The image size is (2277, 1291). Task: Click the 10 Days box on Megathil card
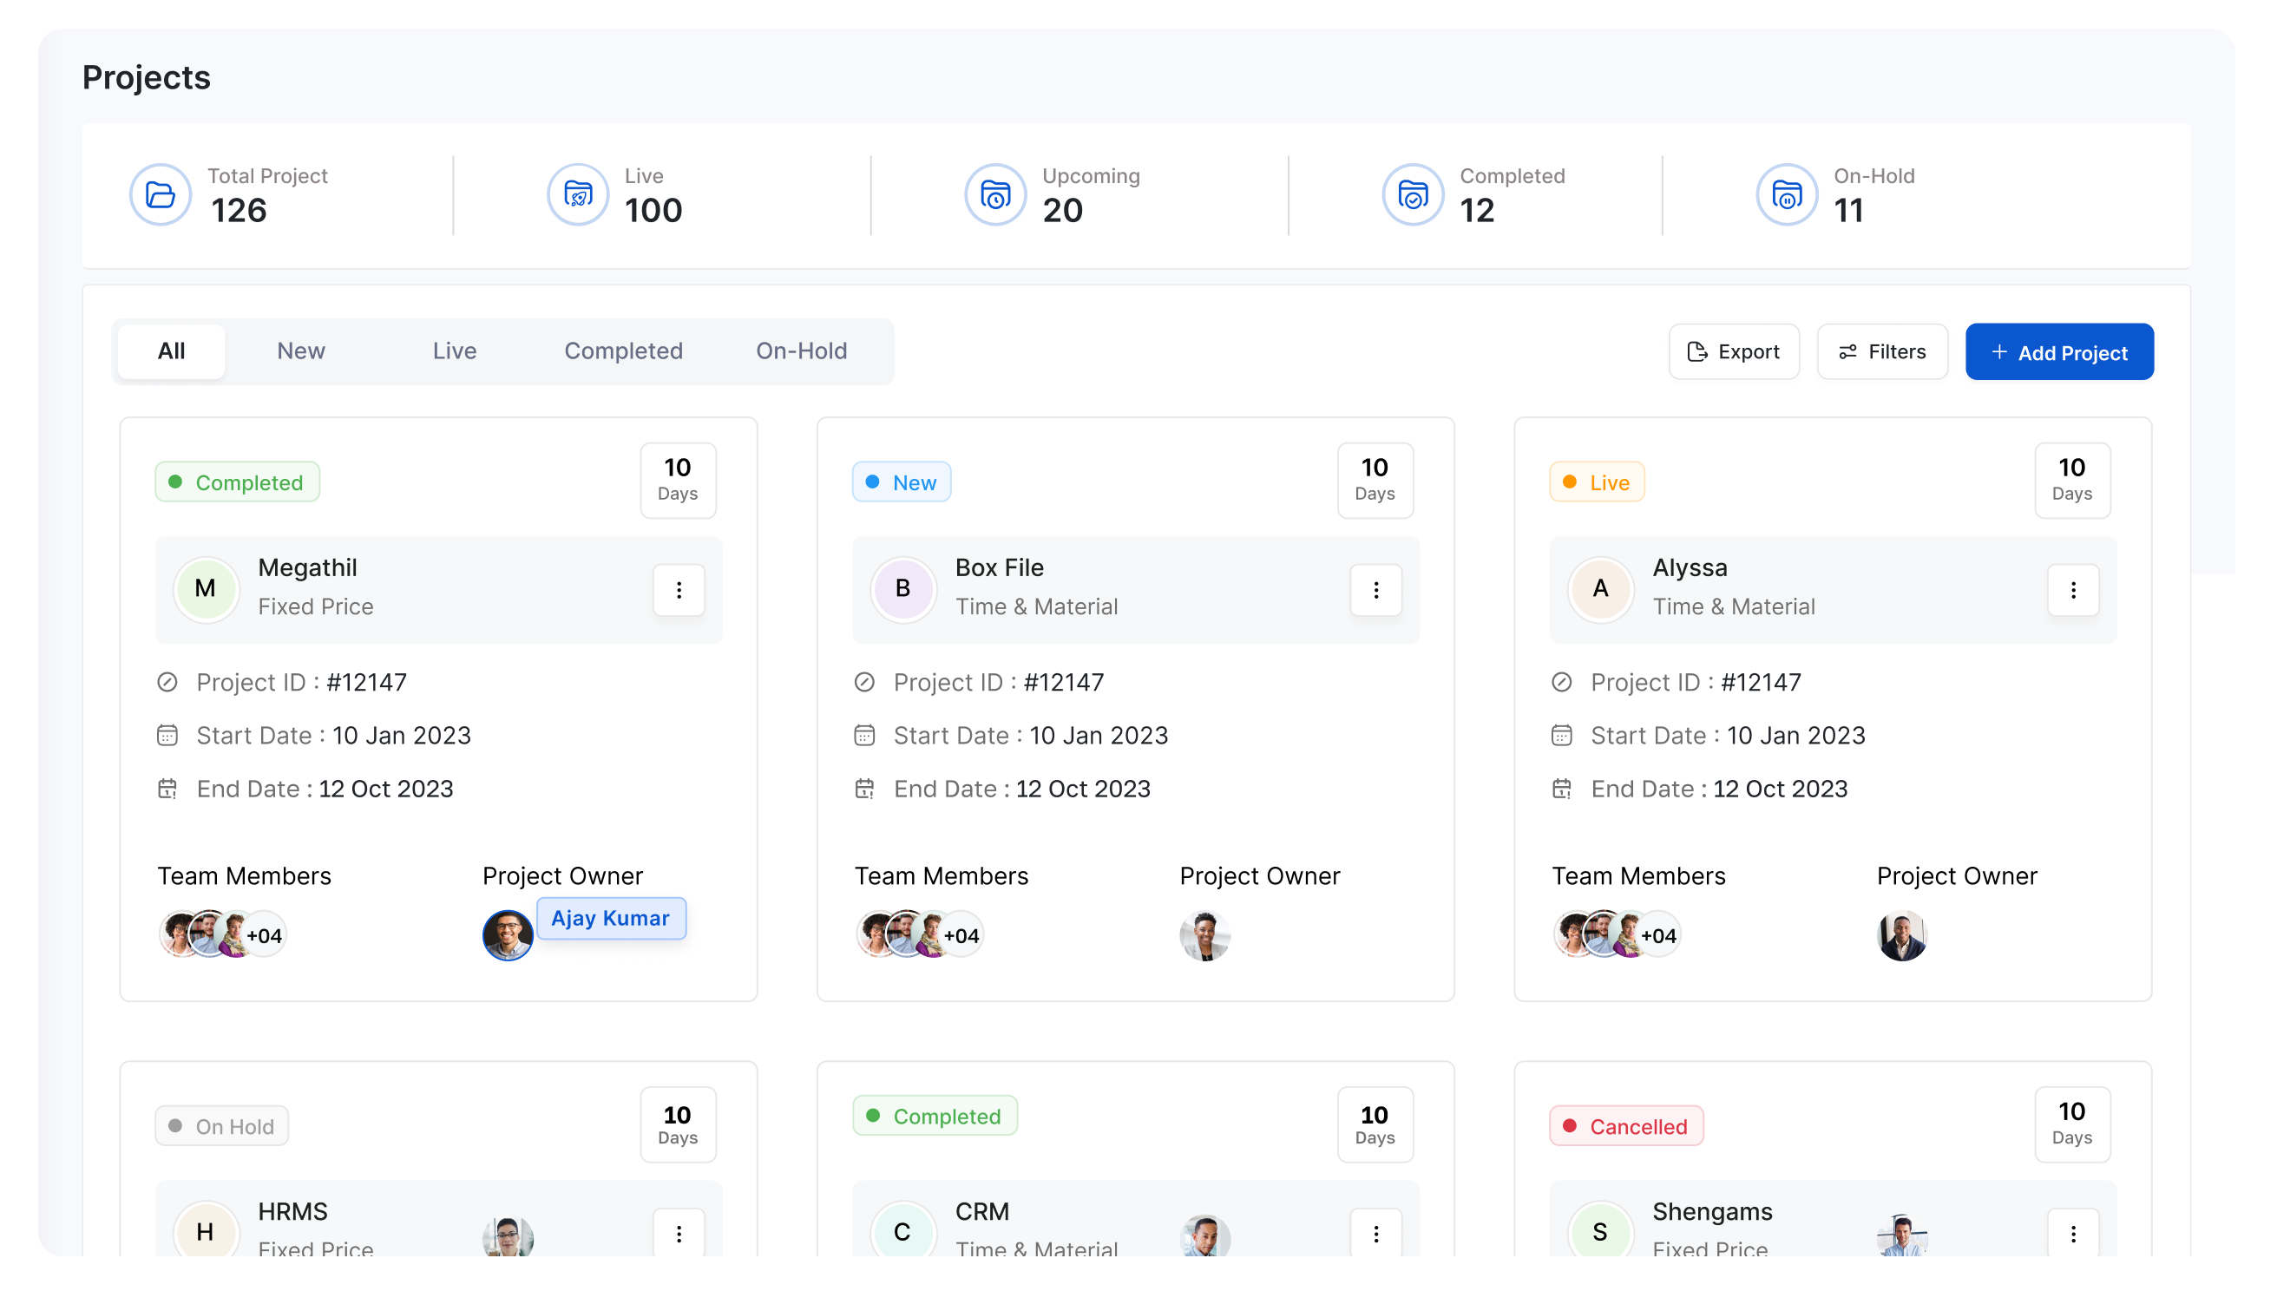[678, 480]
